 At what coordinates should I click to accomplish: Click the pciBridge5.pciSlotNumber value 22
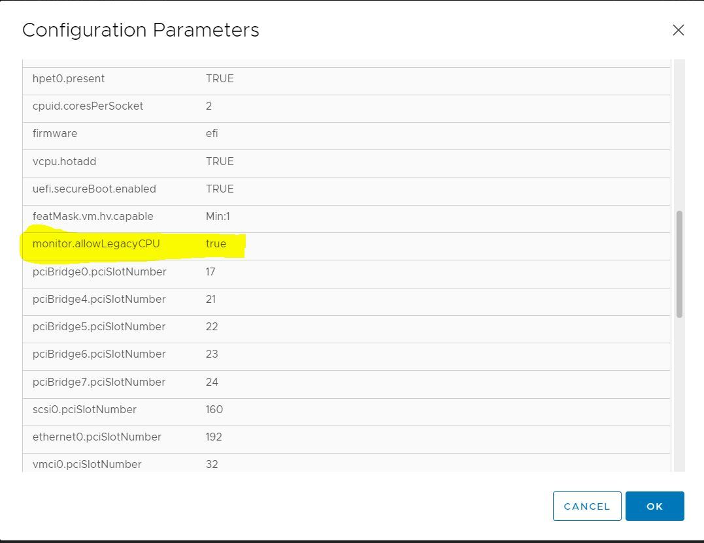pos(212,327)
